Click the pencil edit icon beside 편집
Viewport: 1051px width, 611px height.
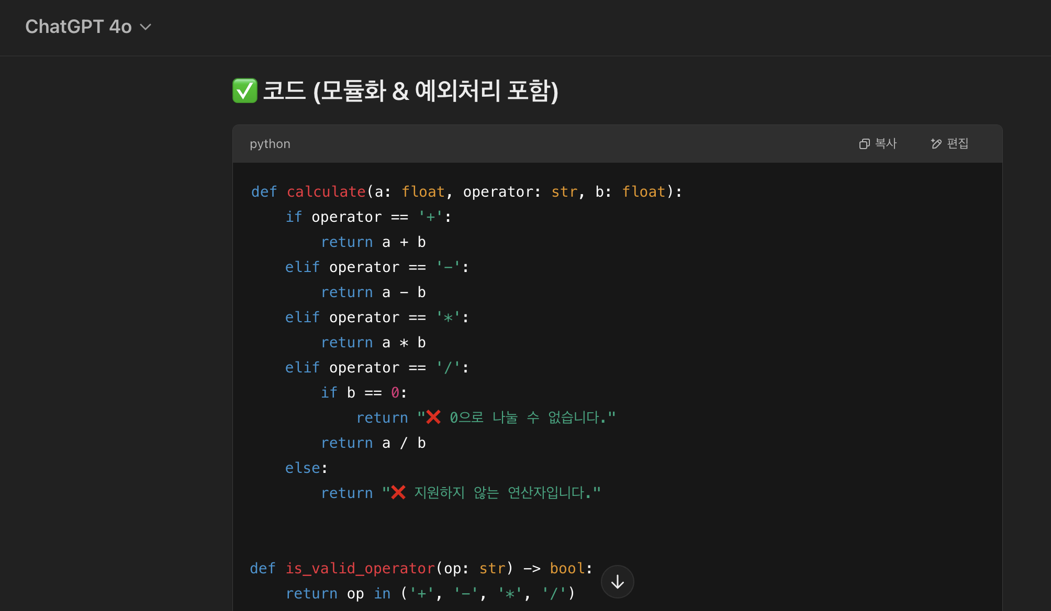click(936, 144)
